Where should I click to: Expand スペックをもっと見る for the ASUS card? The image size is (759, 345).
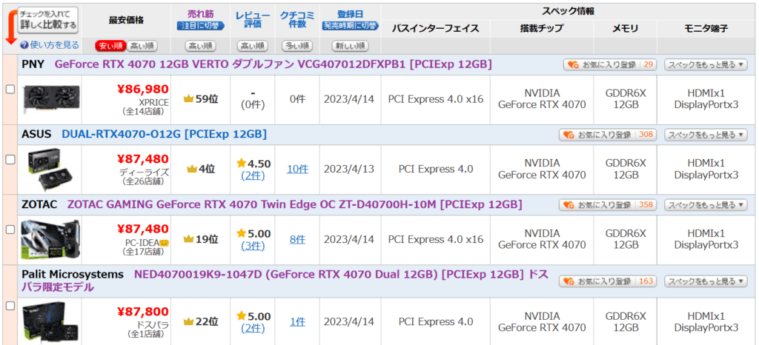[705, 135]
